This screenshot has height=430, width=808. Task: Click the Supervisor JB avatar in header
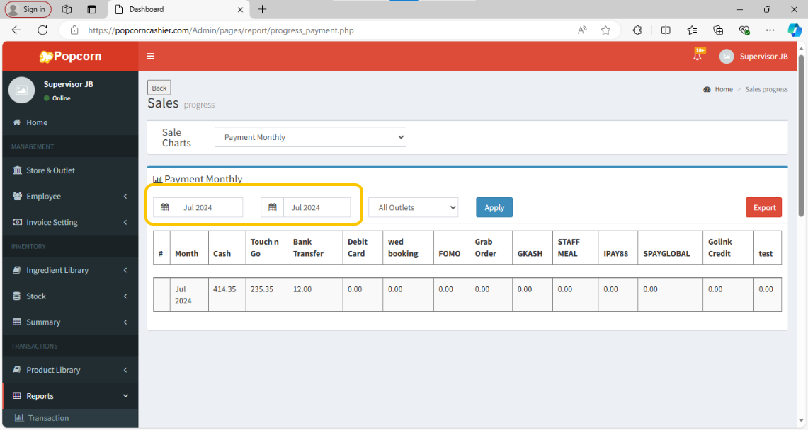tap(727, 57)
